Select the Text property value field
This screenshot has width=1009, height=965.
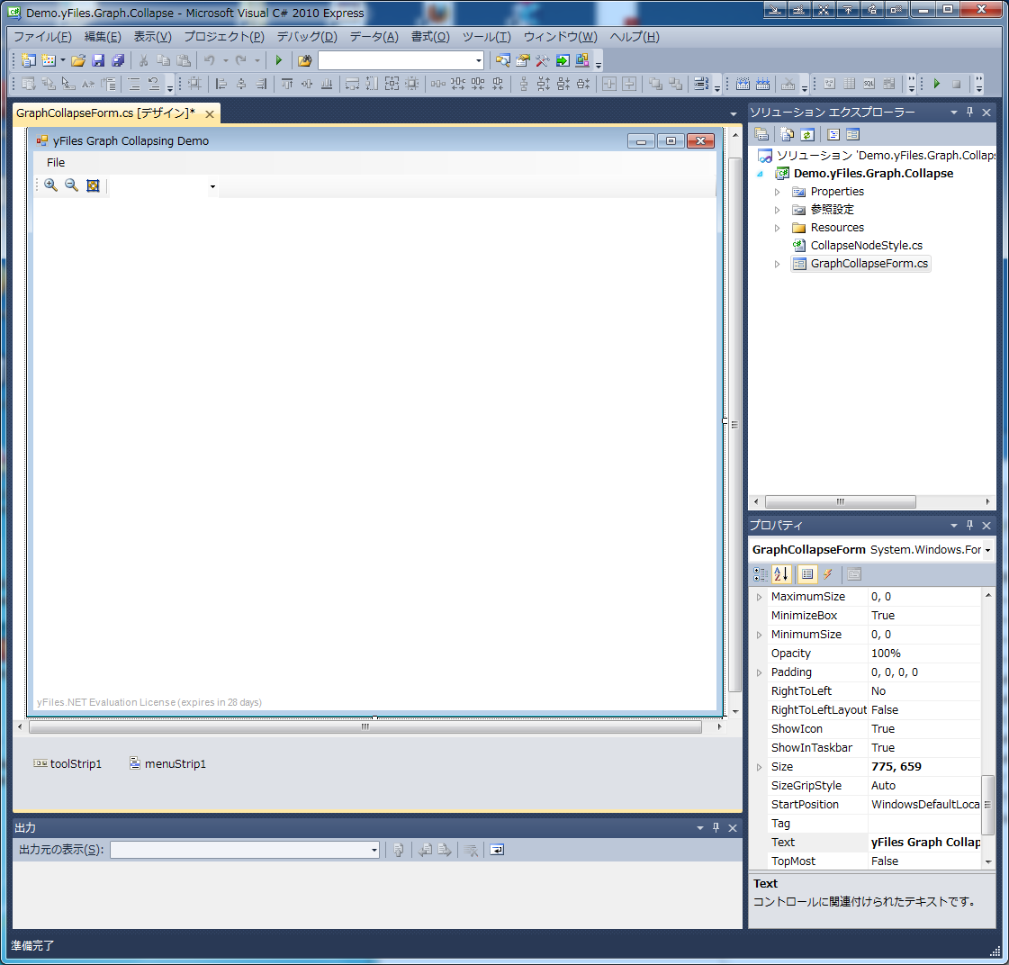point(924,843)
